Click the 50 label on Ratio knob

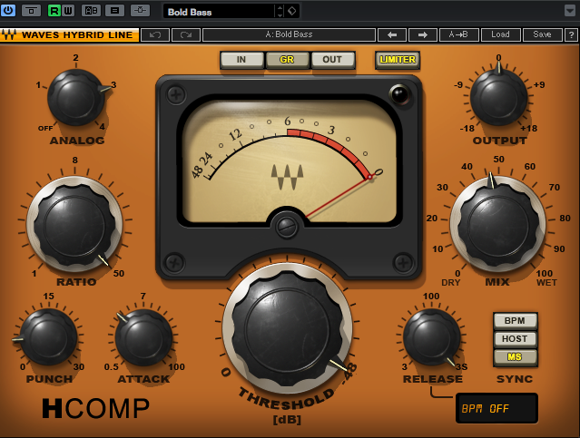point(119,274)
